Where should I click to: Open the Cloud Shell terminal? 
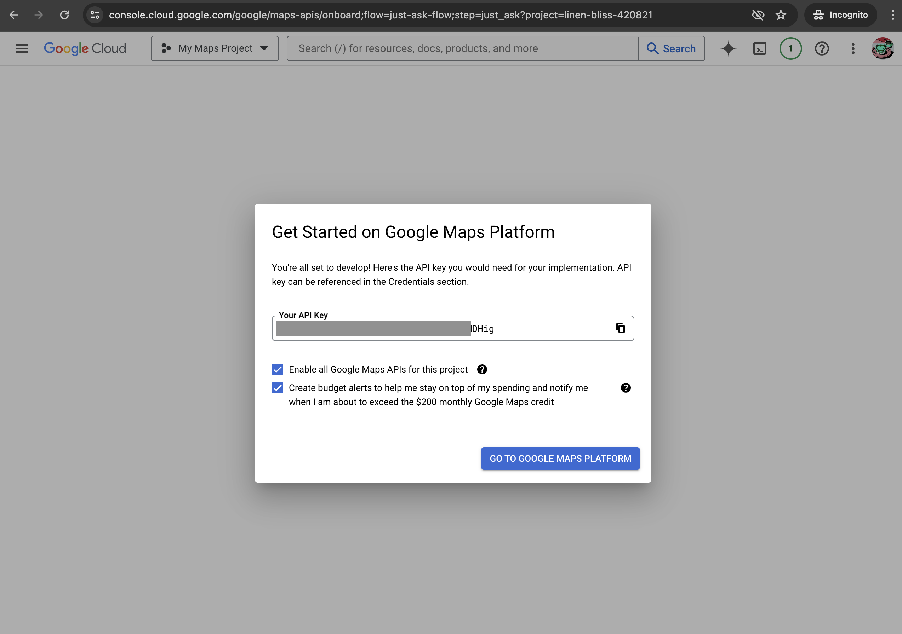760,48
